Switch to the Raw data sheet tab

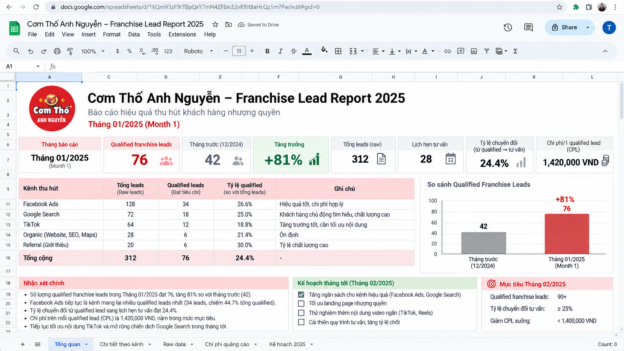(x=174, y=344)
